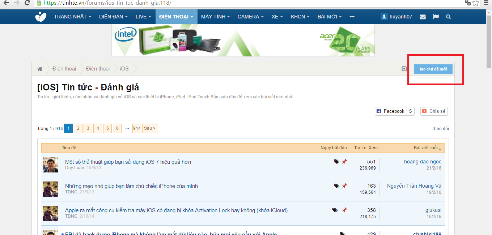Click first Điện thoại breadcrumb link
Image resolution: width=492 pixels, height=235 pixels.
tap(64, 69)
